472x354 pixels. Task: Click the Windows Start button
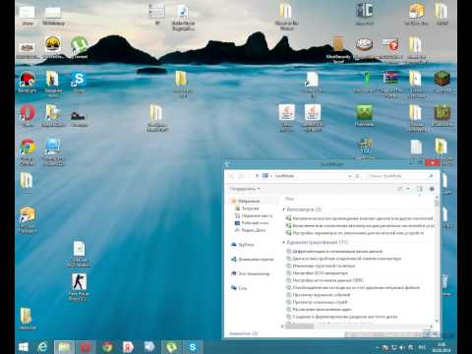tap(24, 347)
